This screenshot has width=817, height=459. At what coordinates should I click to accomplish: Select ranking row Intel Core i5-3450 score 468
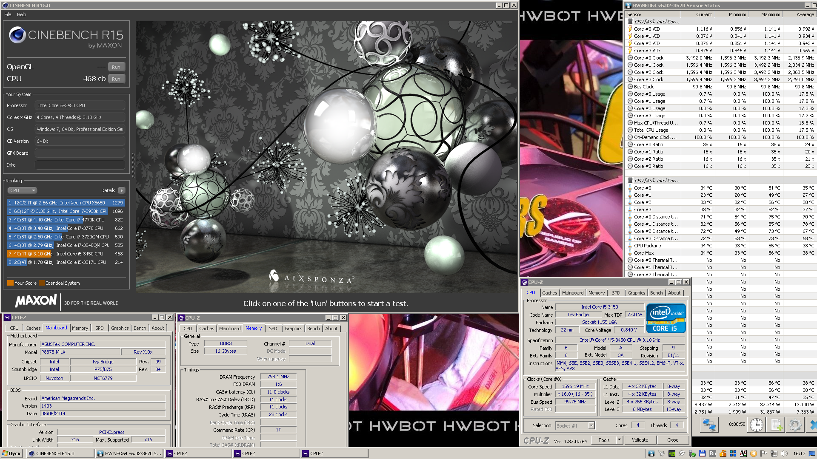pyautogui.click(x=66, y=254)
